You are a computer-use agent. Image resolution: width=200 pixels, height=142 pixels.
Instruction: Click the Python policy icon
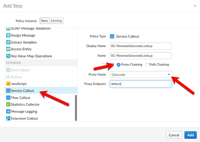8,77
